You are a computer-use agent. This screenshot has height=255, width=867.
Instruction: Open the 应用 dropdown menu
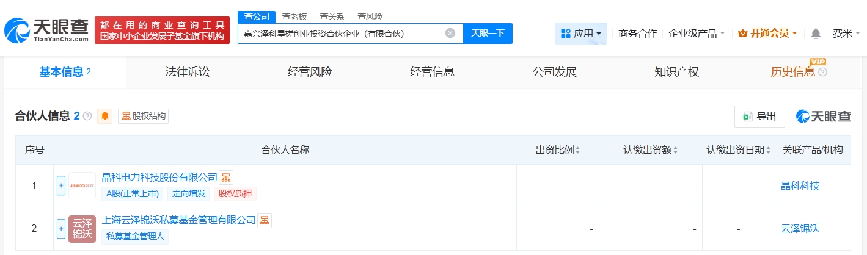coord(580,34)
